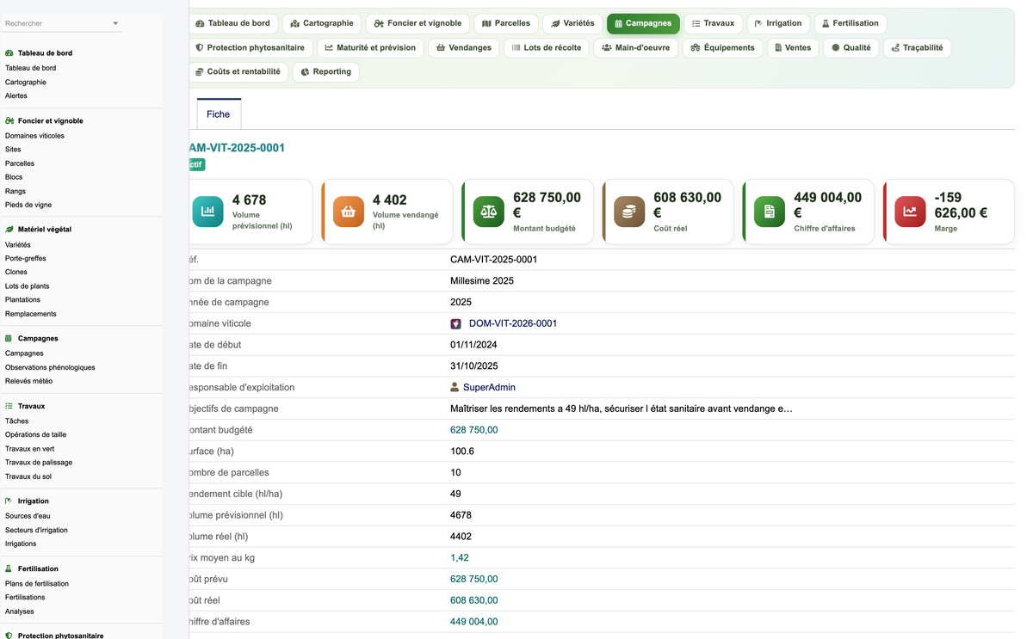
Task: Click the sidebar Foncier et vignoble section icon
Action: (9, 121)
